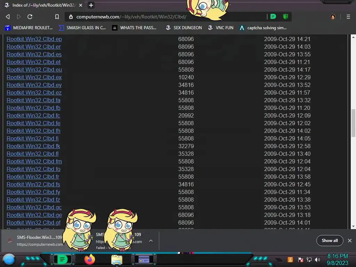Click the date 2009-Oct-29 12:58
356x267 pixels.
287,146
